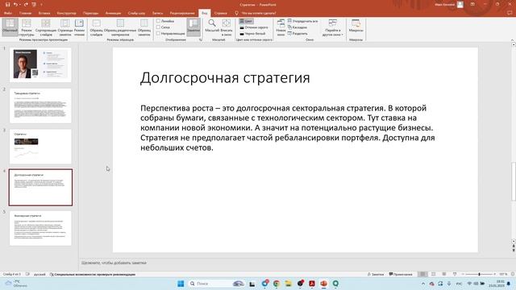Select slide 1 thumbnail with portrait photo
This screenshot has width=516, height=290.
40,64
